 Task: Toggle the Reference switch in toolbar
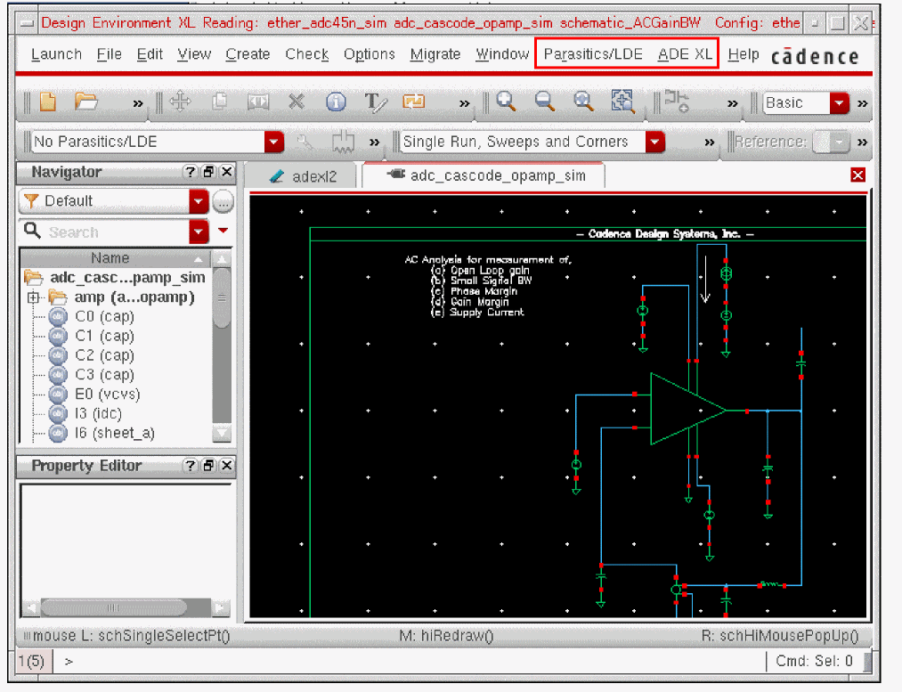830,142
